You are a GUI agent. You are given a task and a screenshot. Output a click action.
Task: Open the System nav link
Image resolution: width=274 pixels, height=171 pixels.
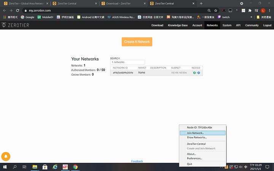227,25
